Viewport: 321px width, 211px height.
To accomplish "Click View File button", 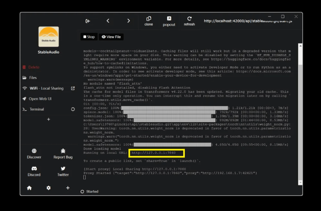I will 111,37.
